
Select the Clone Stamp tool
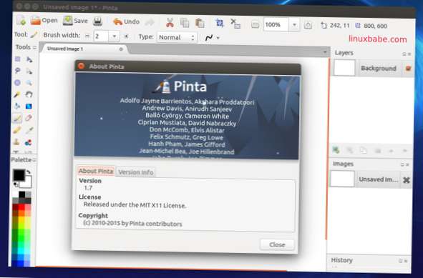click(16, 142)
